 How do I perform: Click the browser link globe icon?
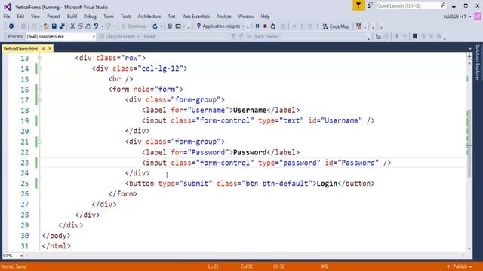(x=169, y=26)
